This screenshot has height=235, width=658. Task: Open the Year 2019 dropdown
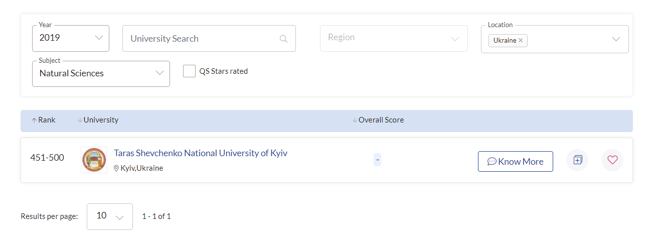tap(71, 38)
